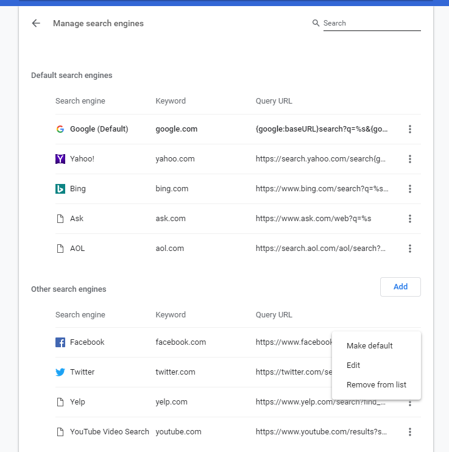Go back using the left arrow
The height and width of the screenshot is (452, 449).
coord(36,23)
